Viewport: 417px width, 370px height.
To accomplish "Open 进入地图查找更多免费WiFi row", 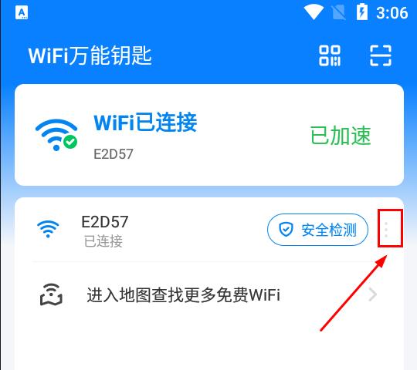I will tap(209, 294).
